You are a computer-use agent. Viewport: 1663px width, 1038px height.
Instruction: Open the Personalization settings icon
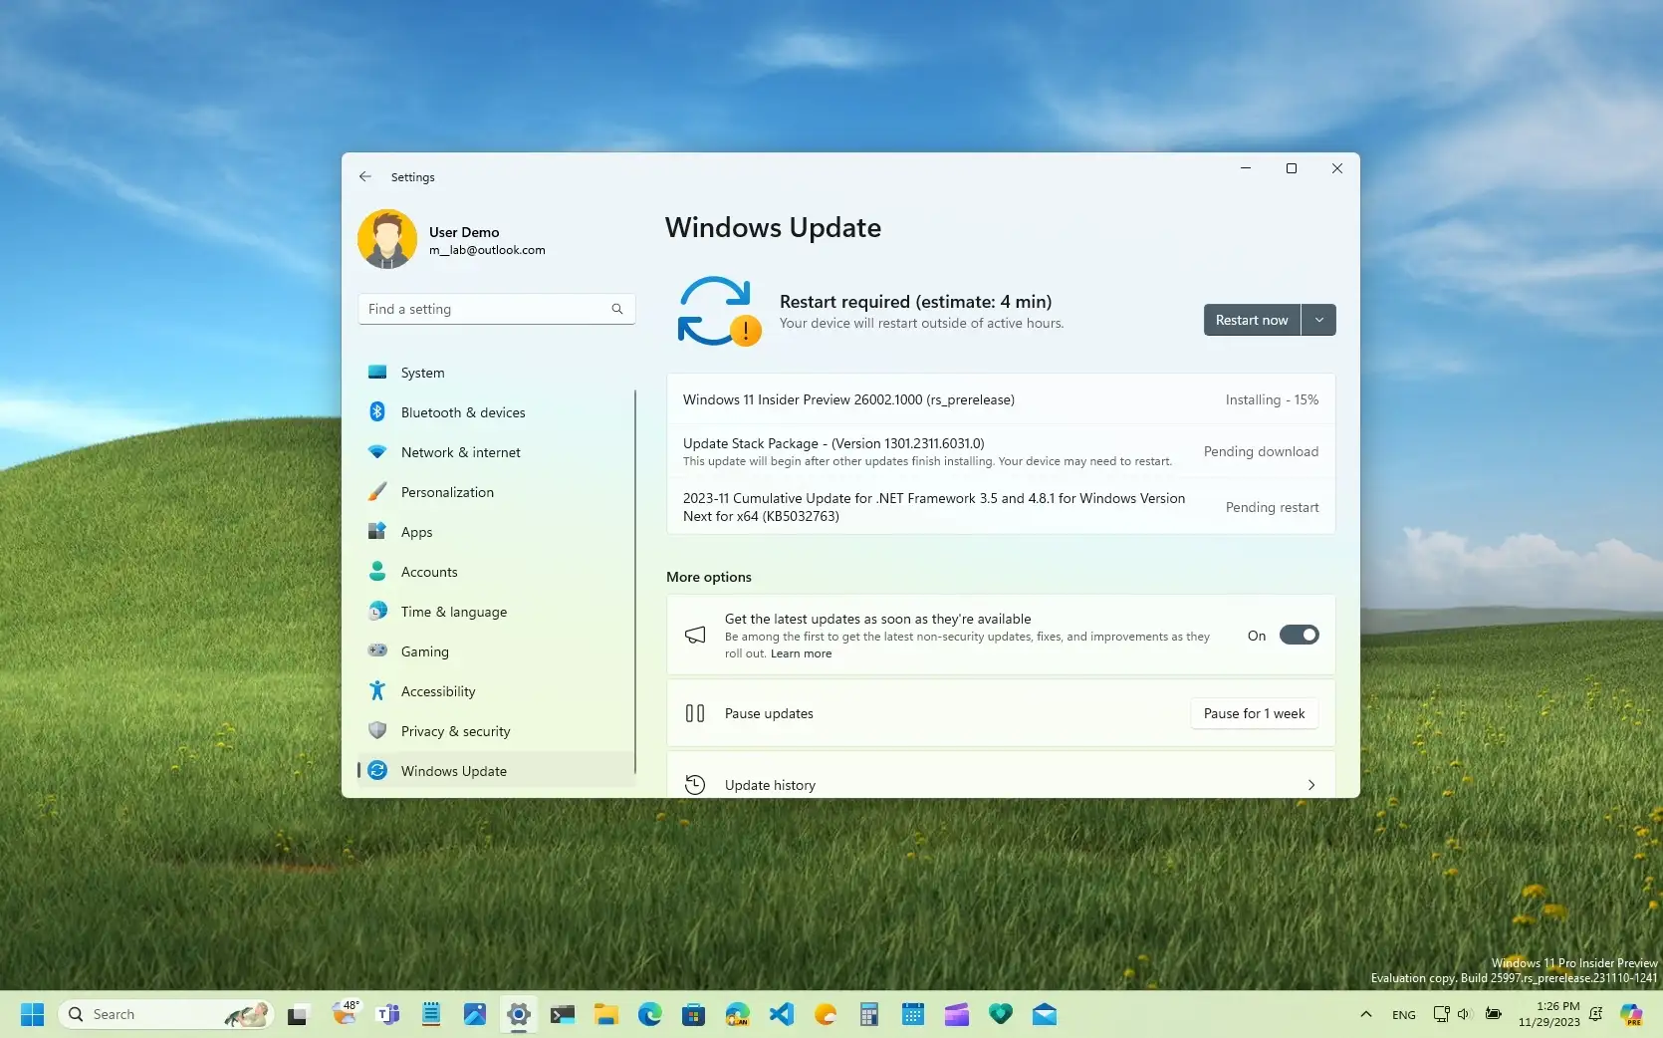[x=378, y=491]
